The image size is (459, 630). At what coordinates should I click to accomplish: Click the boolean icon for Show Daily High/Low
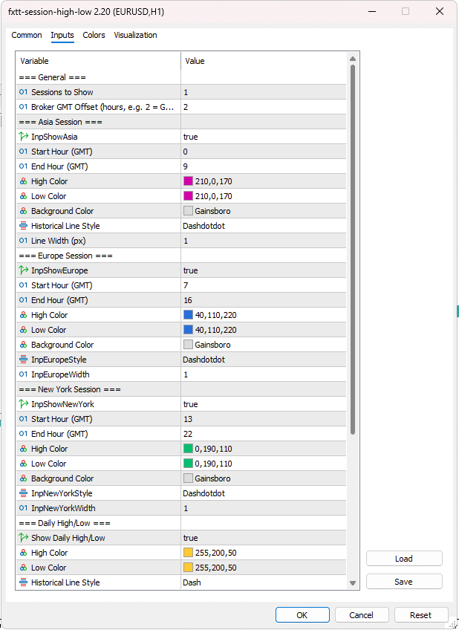tap(23, 538)
